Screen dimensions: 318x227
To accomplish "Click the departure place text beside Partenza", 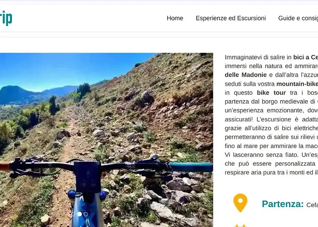I will click(312, 205).
